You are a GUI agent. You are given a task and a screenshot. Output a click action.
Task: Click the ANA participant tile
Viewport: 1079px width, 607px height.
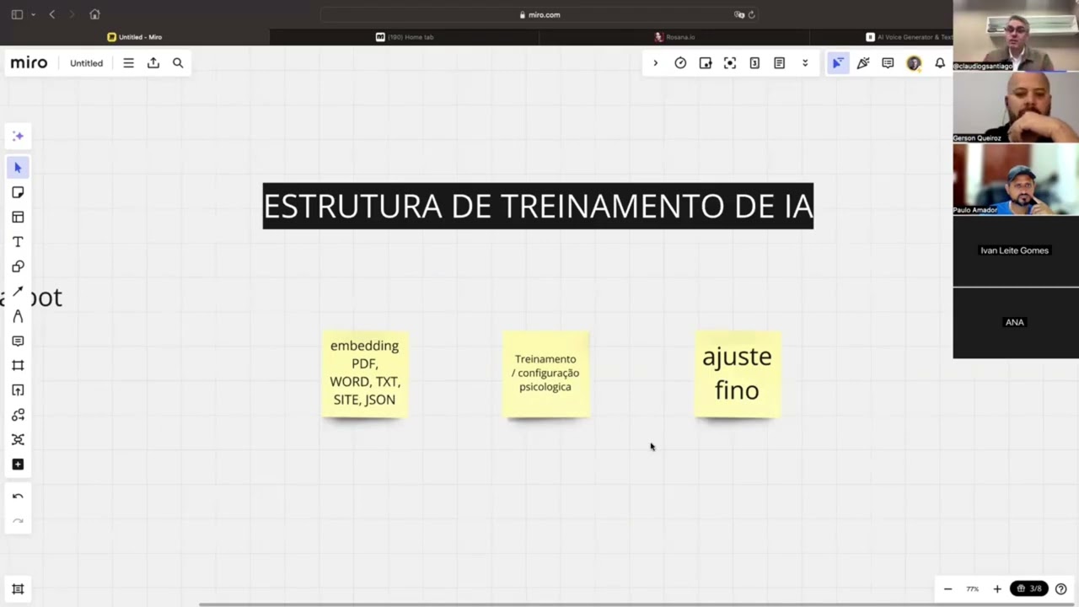1016,323
